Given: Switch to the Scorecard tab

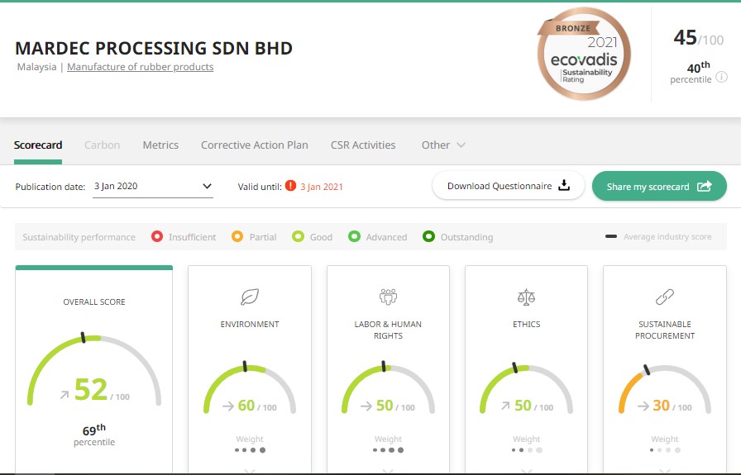Looking at the screenshot, I should [x=38, y=145].
